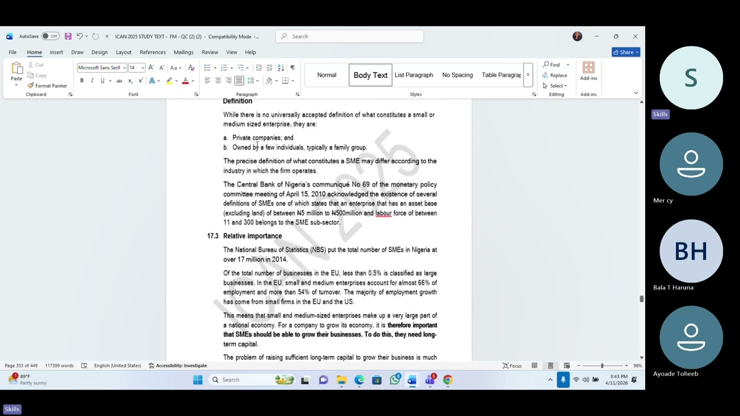
Task: Open Google Chrome from the taskbar
Action: coord(447,380)
